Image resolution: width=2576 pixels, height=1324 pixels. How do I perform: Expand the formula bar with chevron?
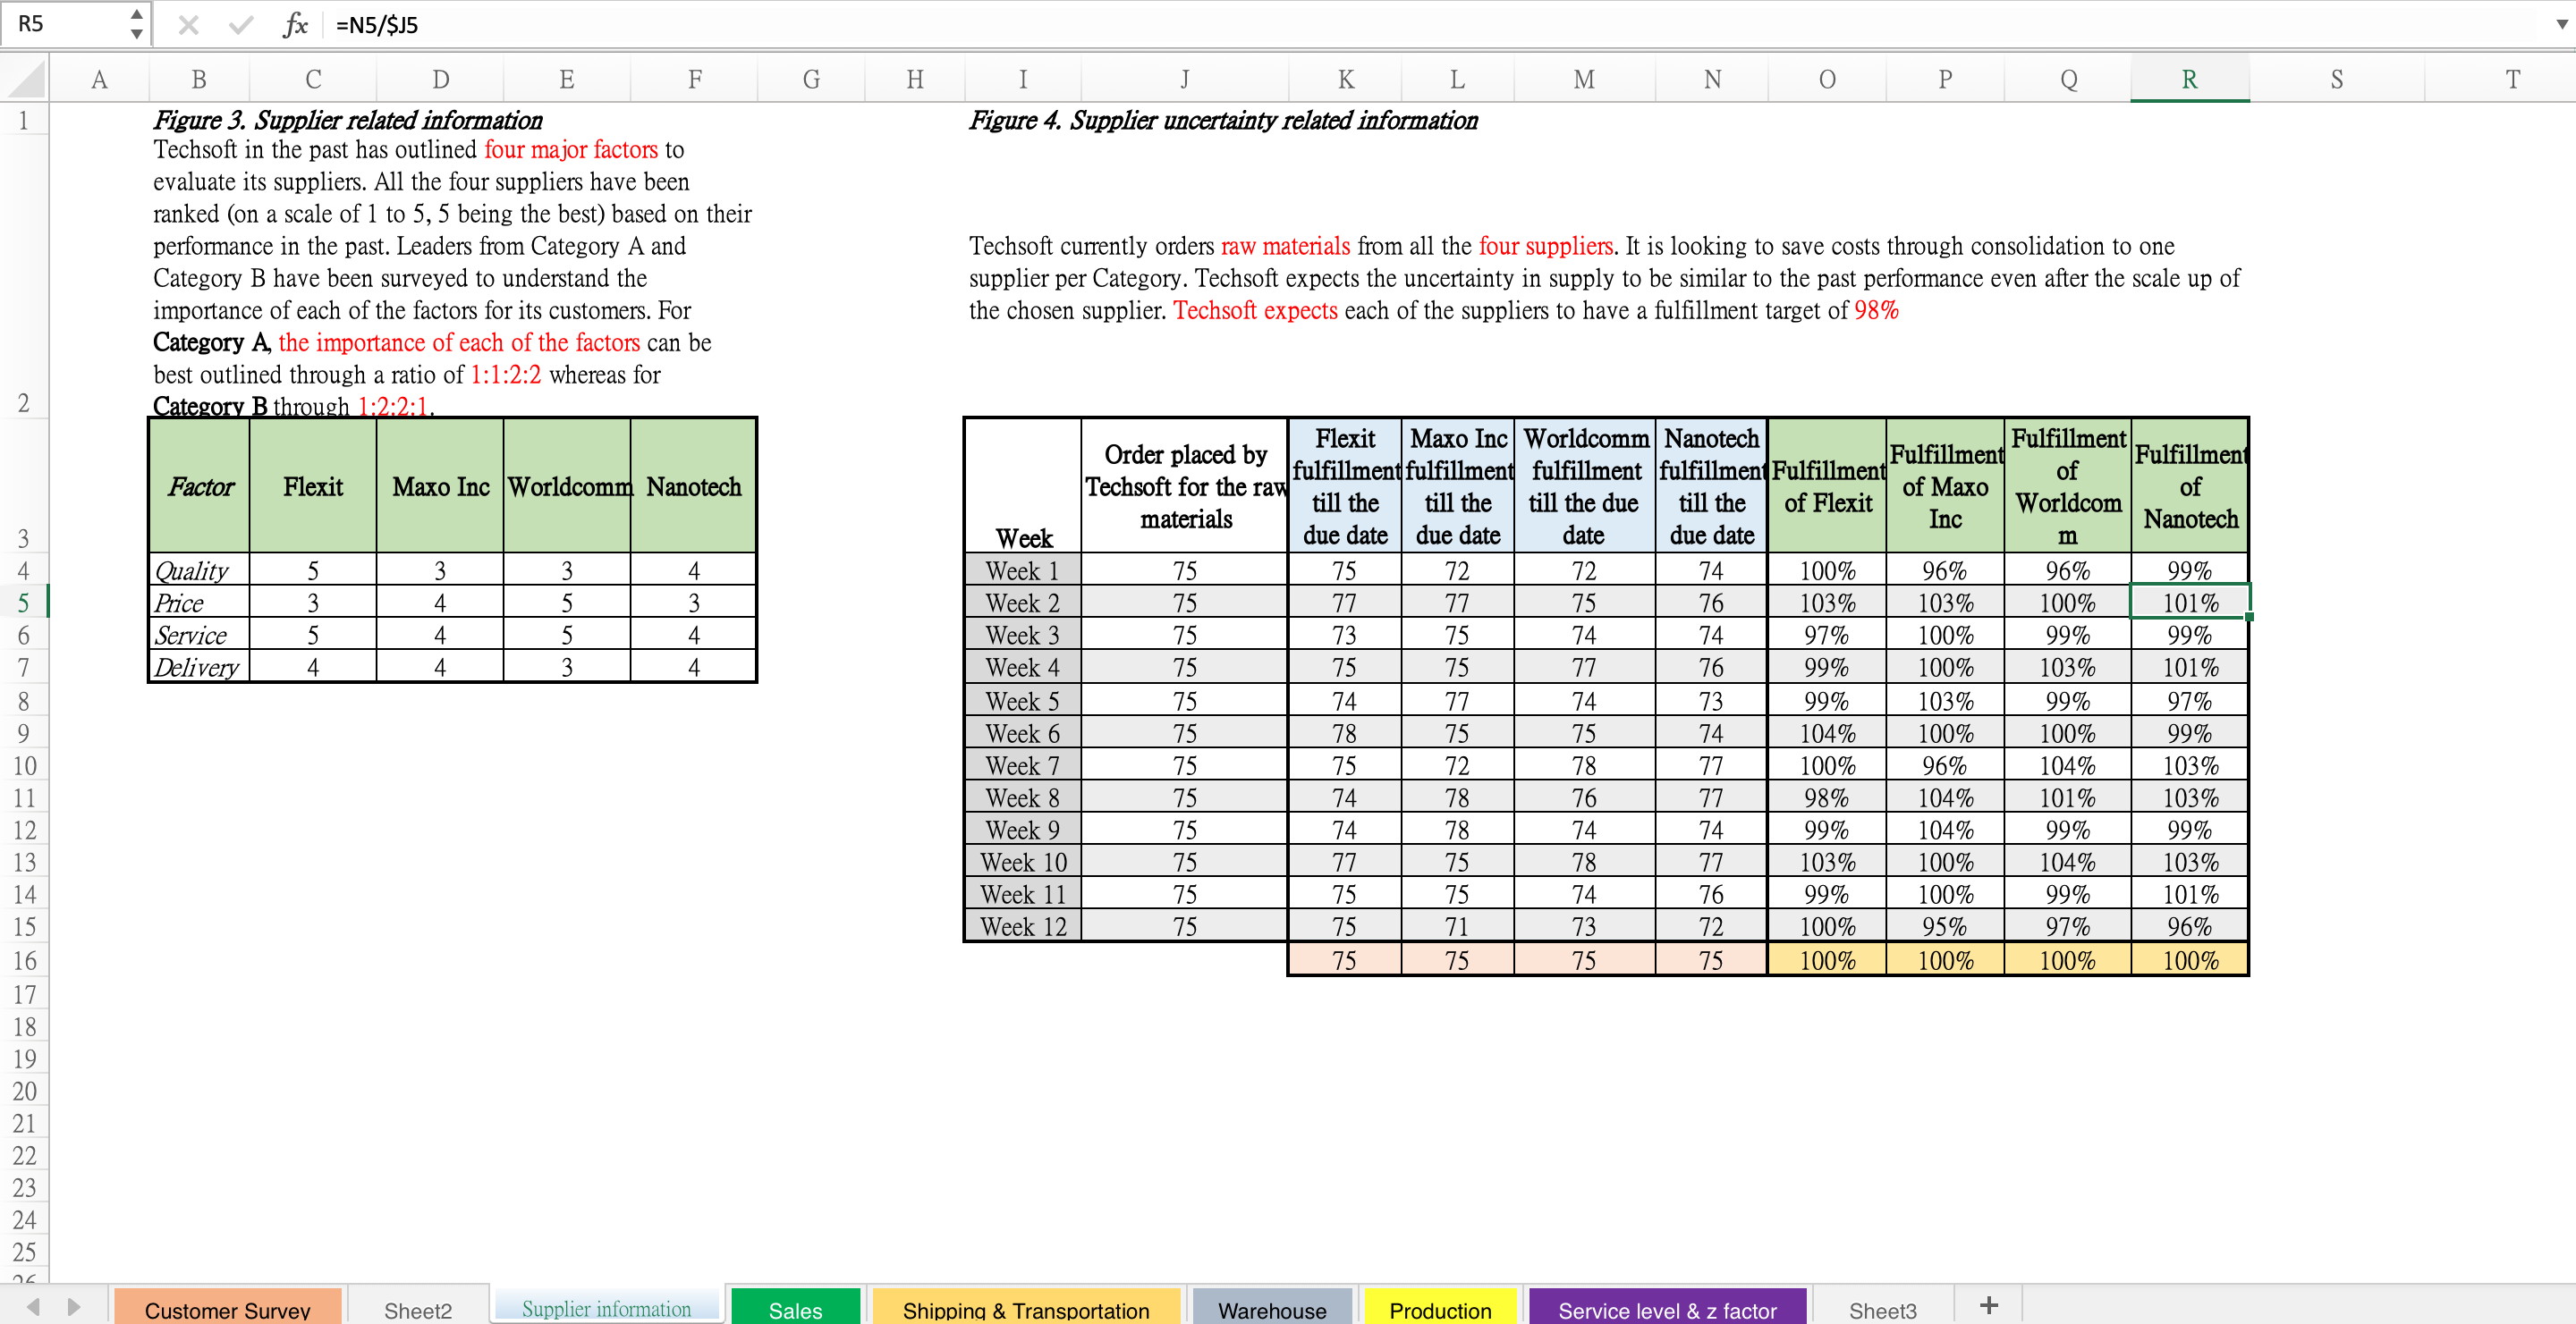(2561, 24)
